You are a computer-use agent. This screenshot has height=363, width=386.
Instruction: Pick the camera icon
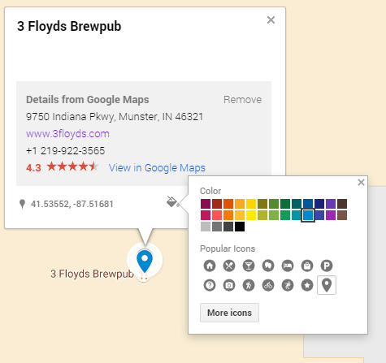click(229, 285)
